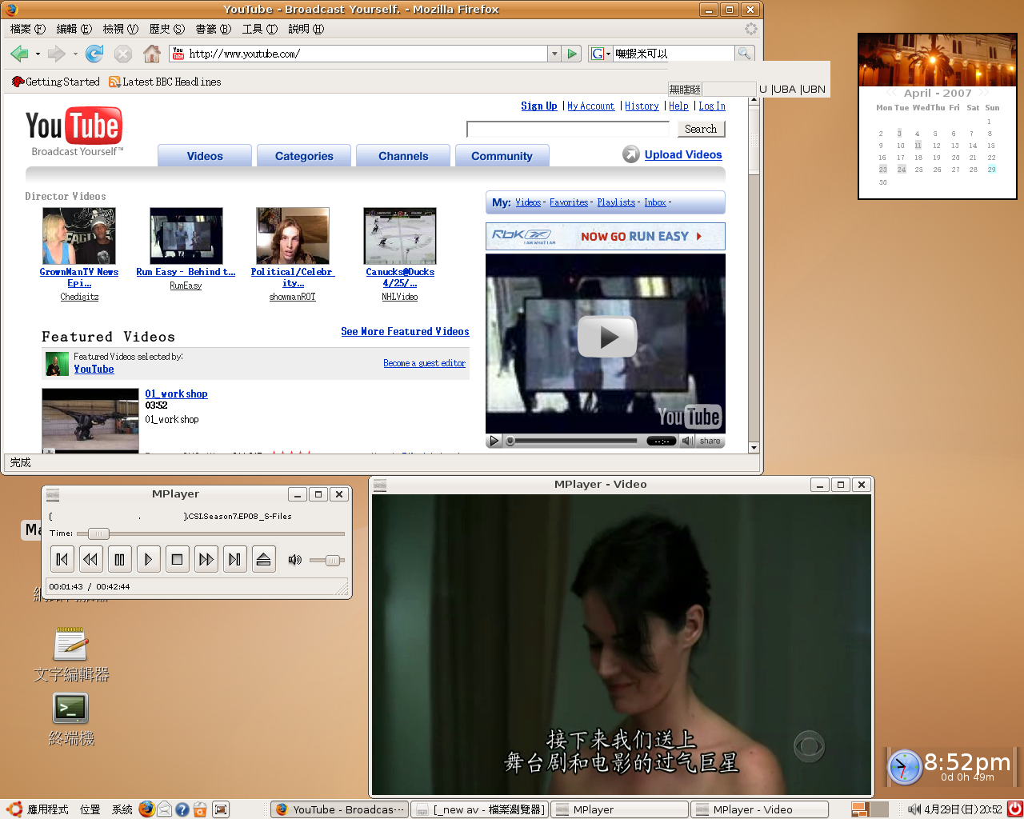This screenshot has width=1024, height=819.
Task: Click the Firefox stop loading icon
Action: point(122,54)
